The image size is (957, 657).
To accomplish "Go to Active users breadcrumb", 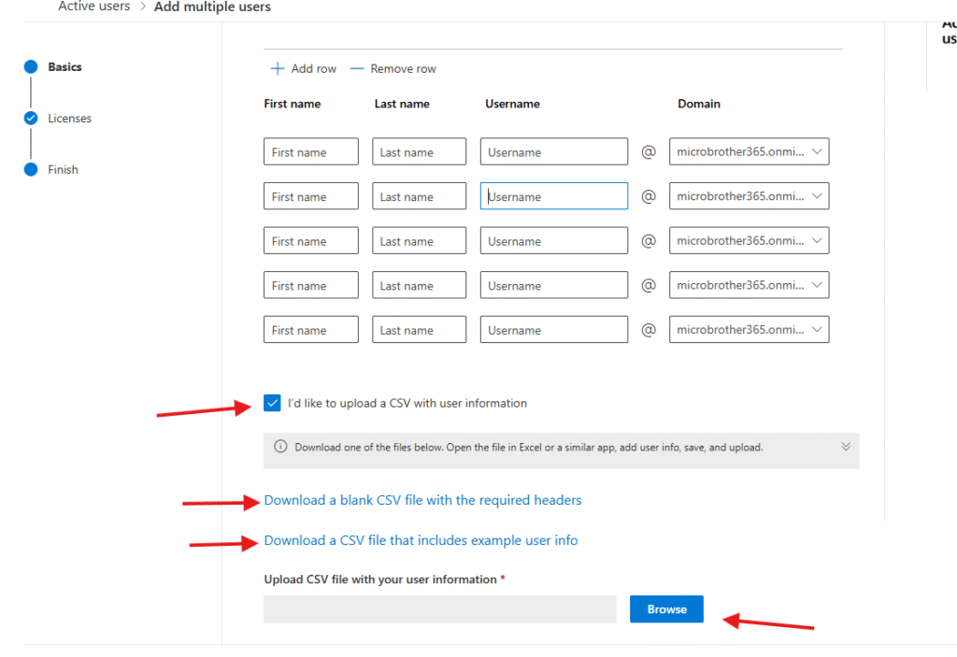I will (x=94, y=7).
